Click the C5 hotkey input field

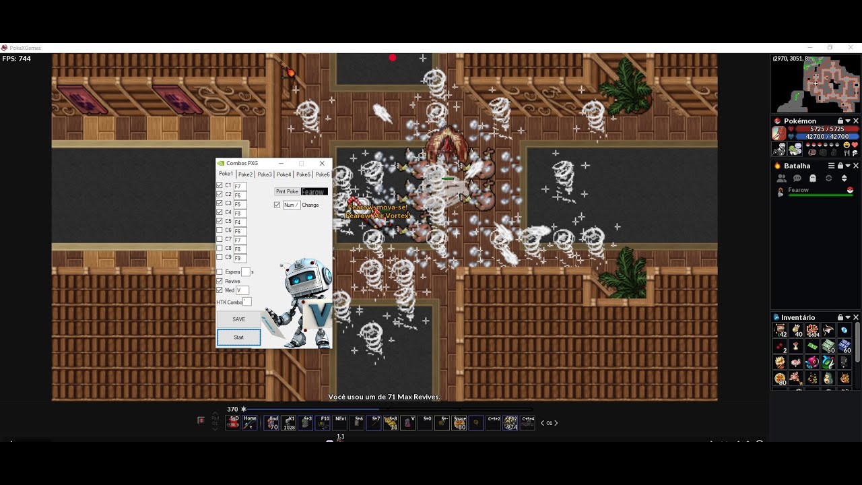(240, 222)
